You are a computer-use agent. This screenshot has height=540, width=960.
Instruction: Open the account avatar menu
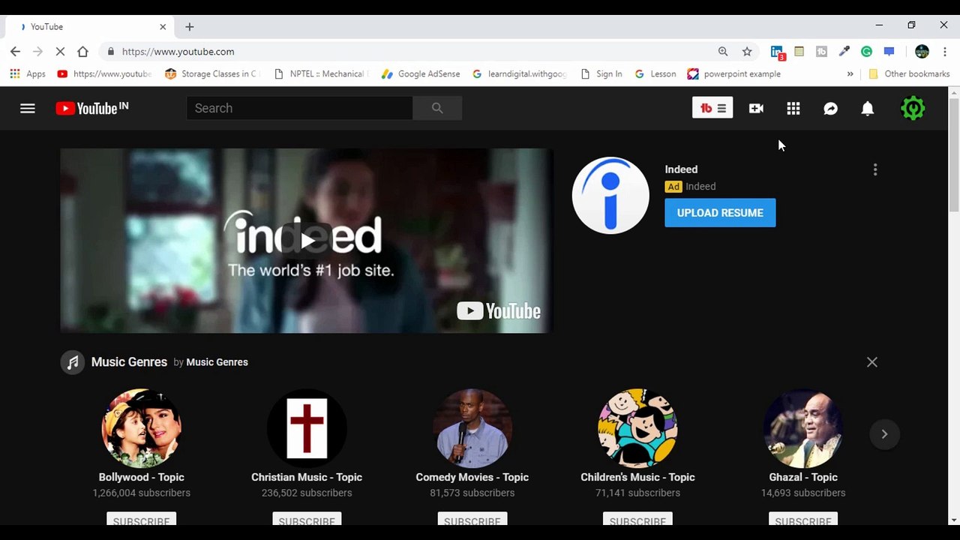[913, 108]
